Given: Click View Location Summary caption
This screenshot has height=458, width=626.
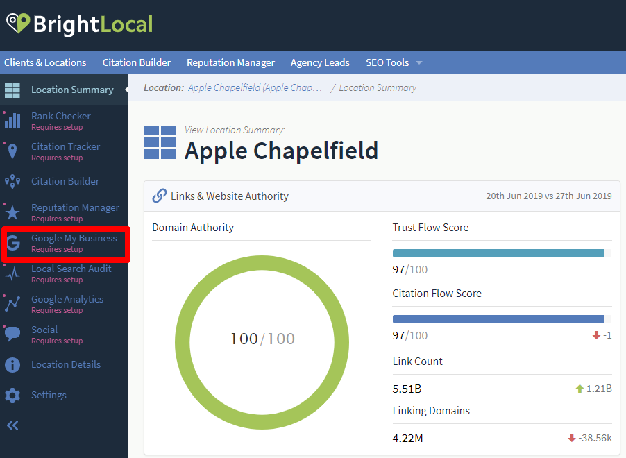Looking at the screenshot, I should pyautogui.click(x=235, y=130).
